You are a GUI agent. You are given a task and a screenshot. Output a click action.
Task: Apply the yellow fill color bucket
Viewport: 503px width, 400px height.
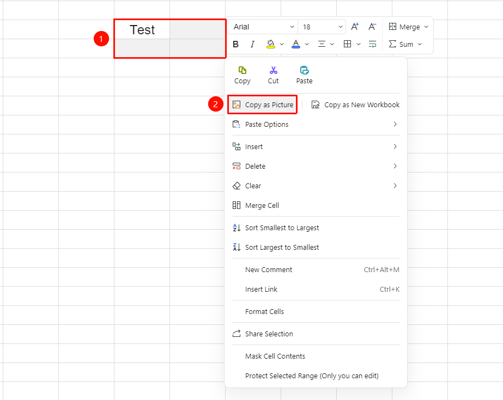coord(271,44)
